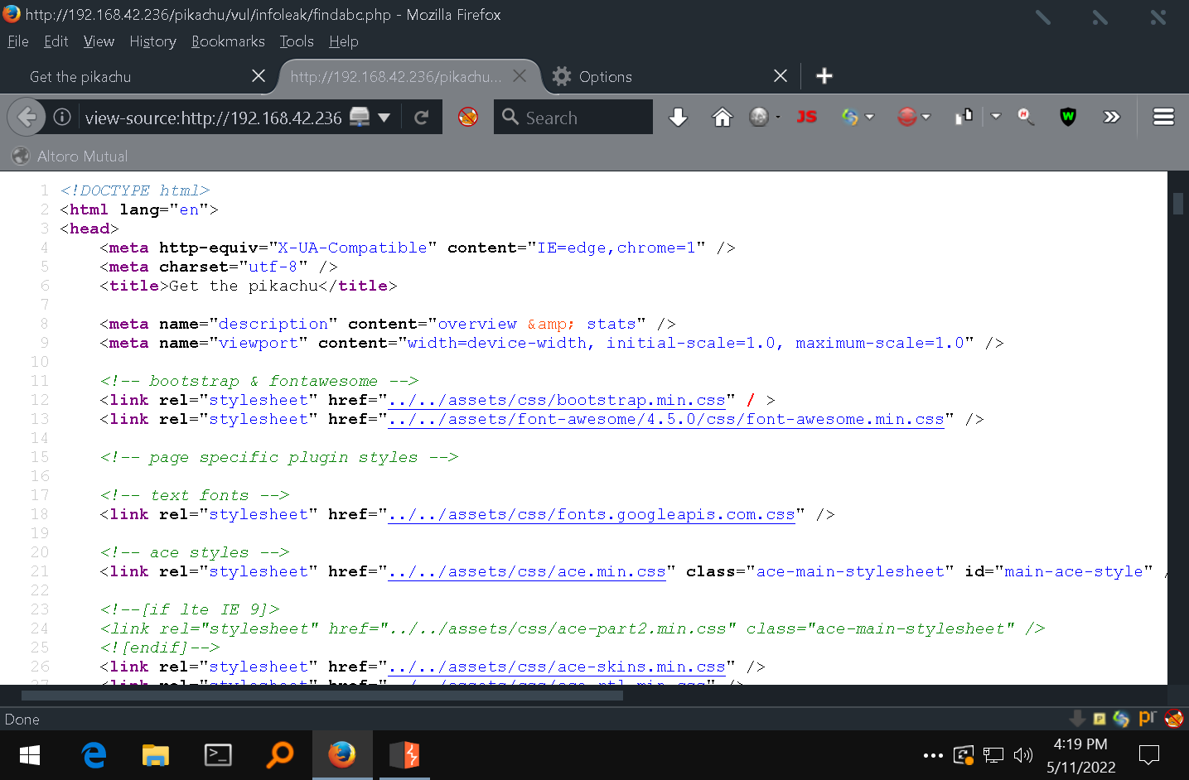Open the View menu
This screenshot has height=780, width=1189.
(99, 41)
